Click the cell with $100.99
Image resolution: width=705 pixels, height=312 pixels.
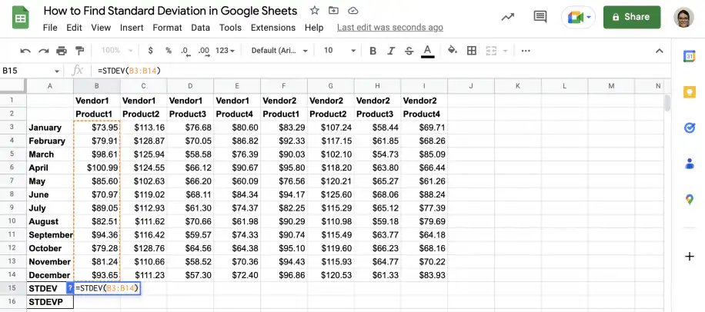coord(97,168)
